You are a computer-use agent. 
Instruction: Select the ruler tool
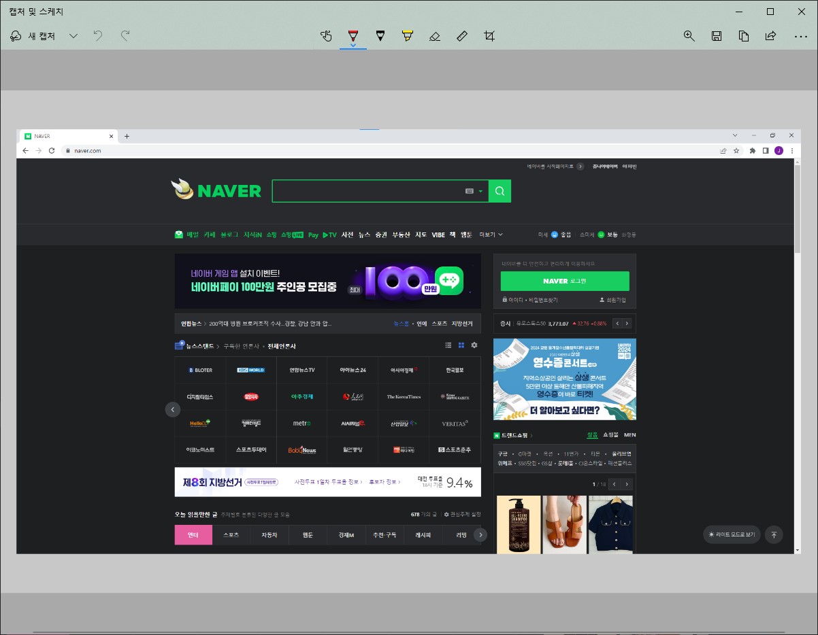461,36
